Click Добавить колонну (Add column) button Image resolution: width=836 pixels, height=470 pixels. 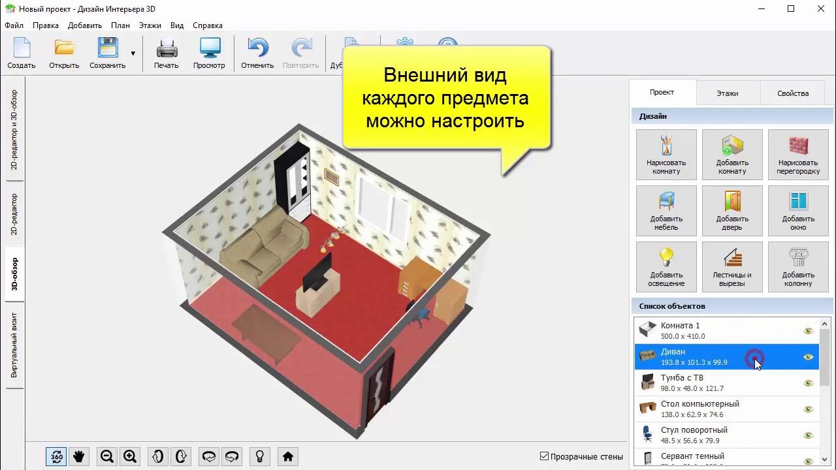pos(798,267)
